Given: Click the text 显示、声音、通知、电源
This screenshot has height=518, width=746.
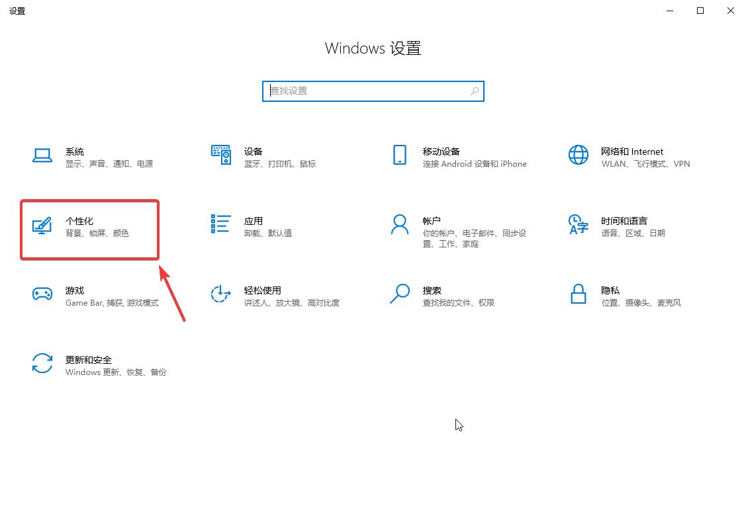Looking at the screenshot, I should coord(109,164).
